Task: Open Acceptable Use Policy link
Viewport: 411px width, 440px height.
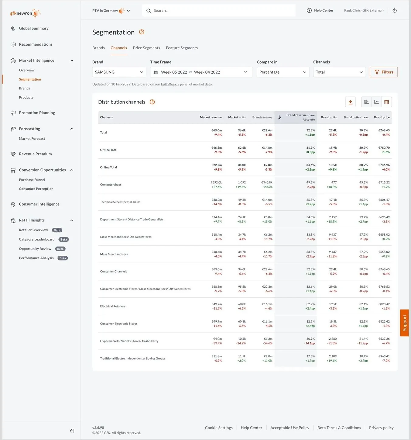Action: point(290,428)
